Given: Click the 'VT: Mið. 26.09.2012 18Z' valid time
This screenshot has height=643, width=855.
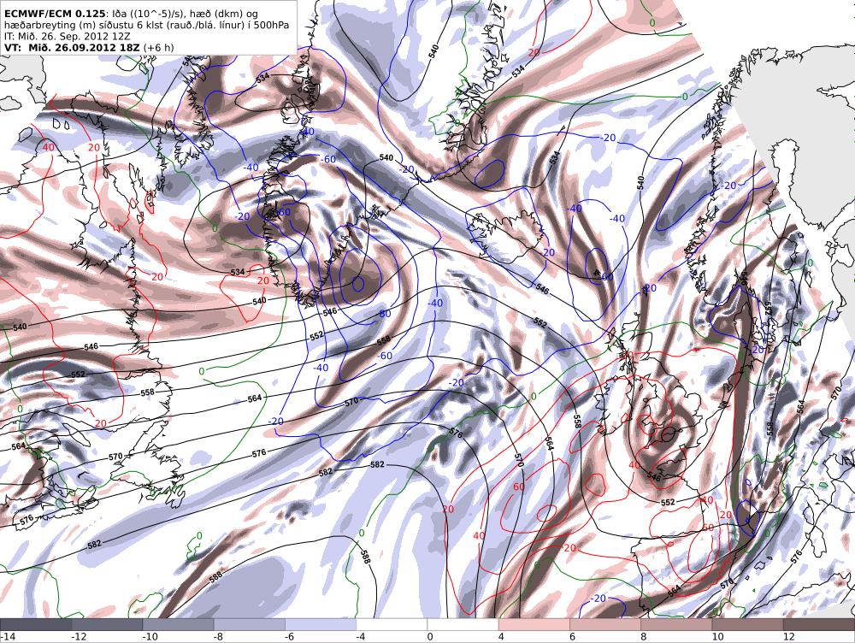Looking at the screenshot, I should 72,47.
